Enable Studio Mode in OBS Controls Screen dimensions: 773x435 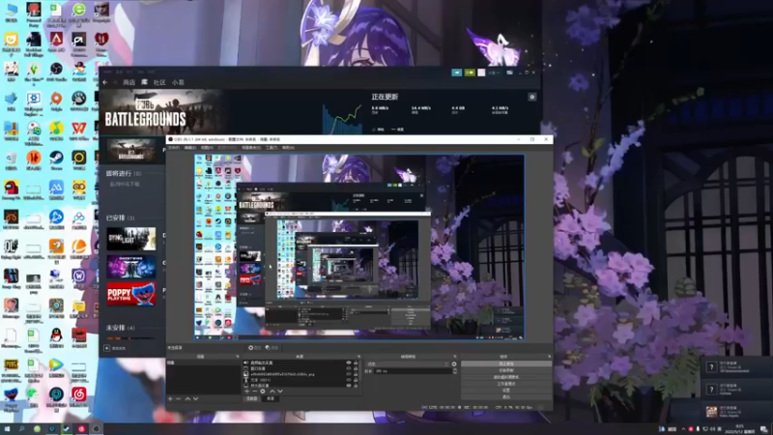coord(506,384)
